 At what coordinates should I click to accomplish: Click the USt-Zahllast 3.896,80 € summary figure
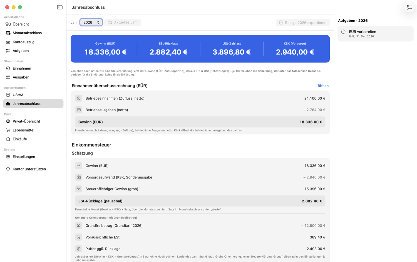coord(232,52)
